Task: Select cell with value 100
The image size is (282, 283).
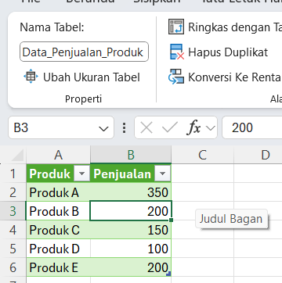Action: click(x=131, y=249)
